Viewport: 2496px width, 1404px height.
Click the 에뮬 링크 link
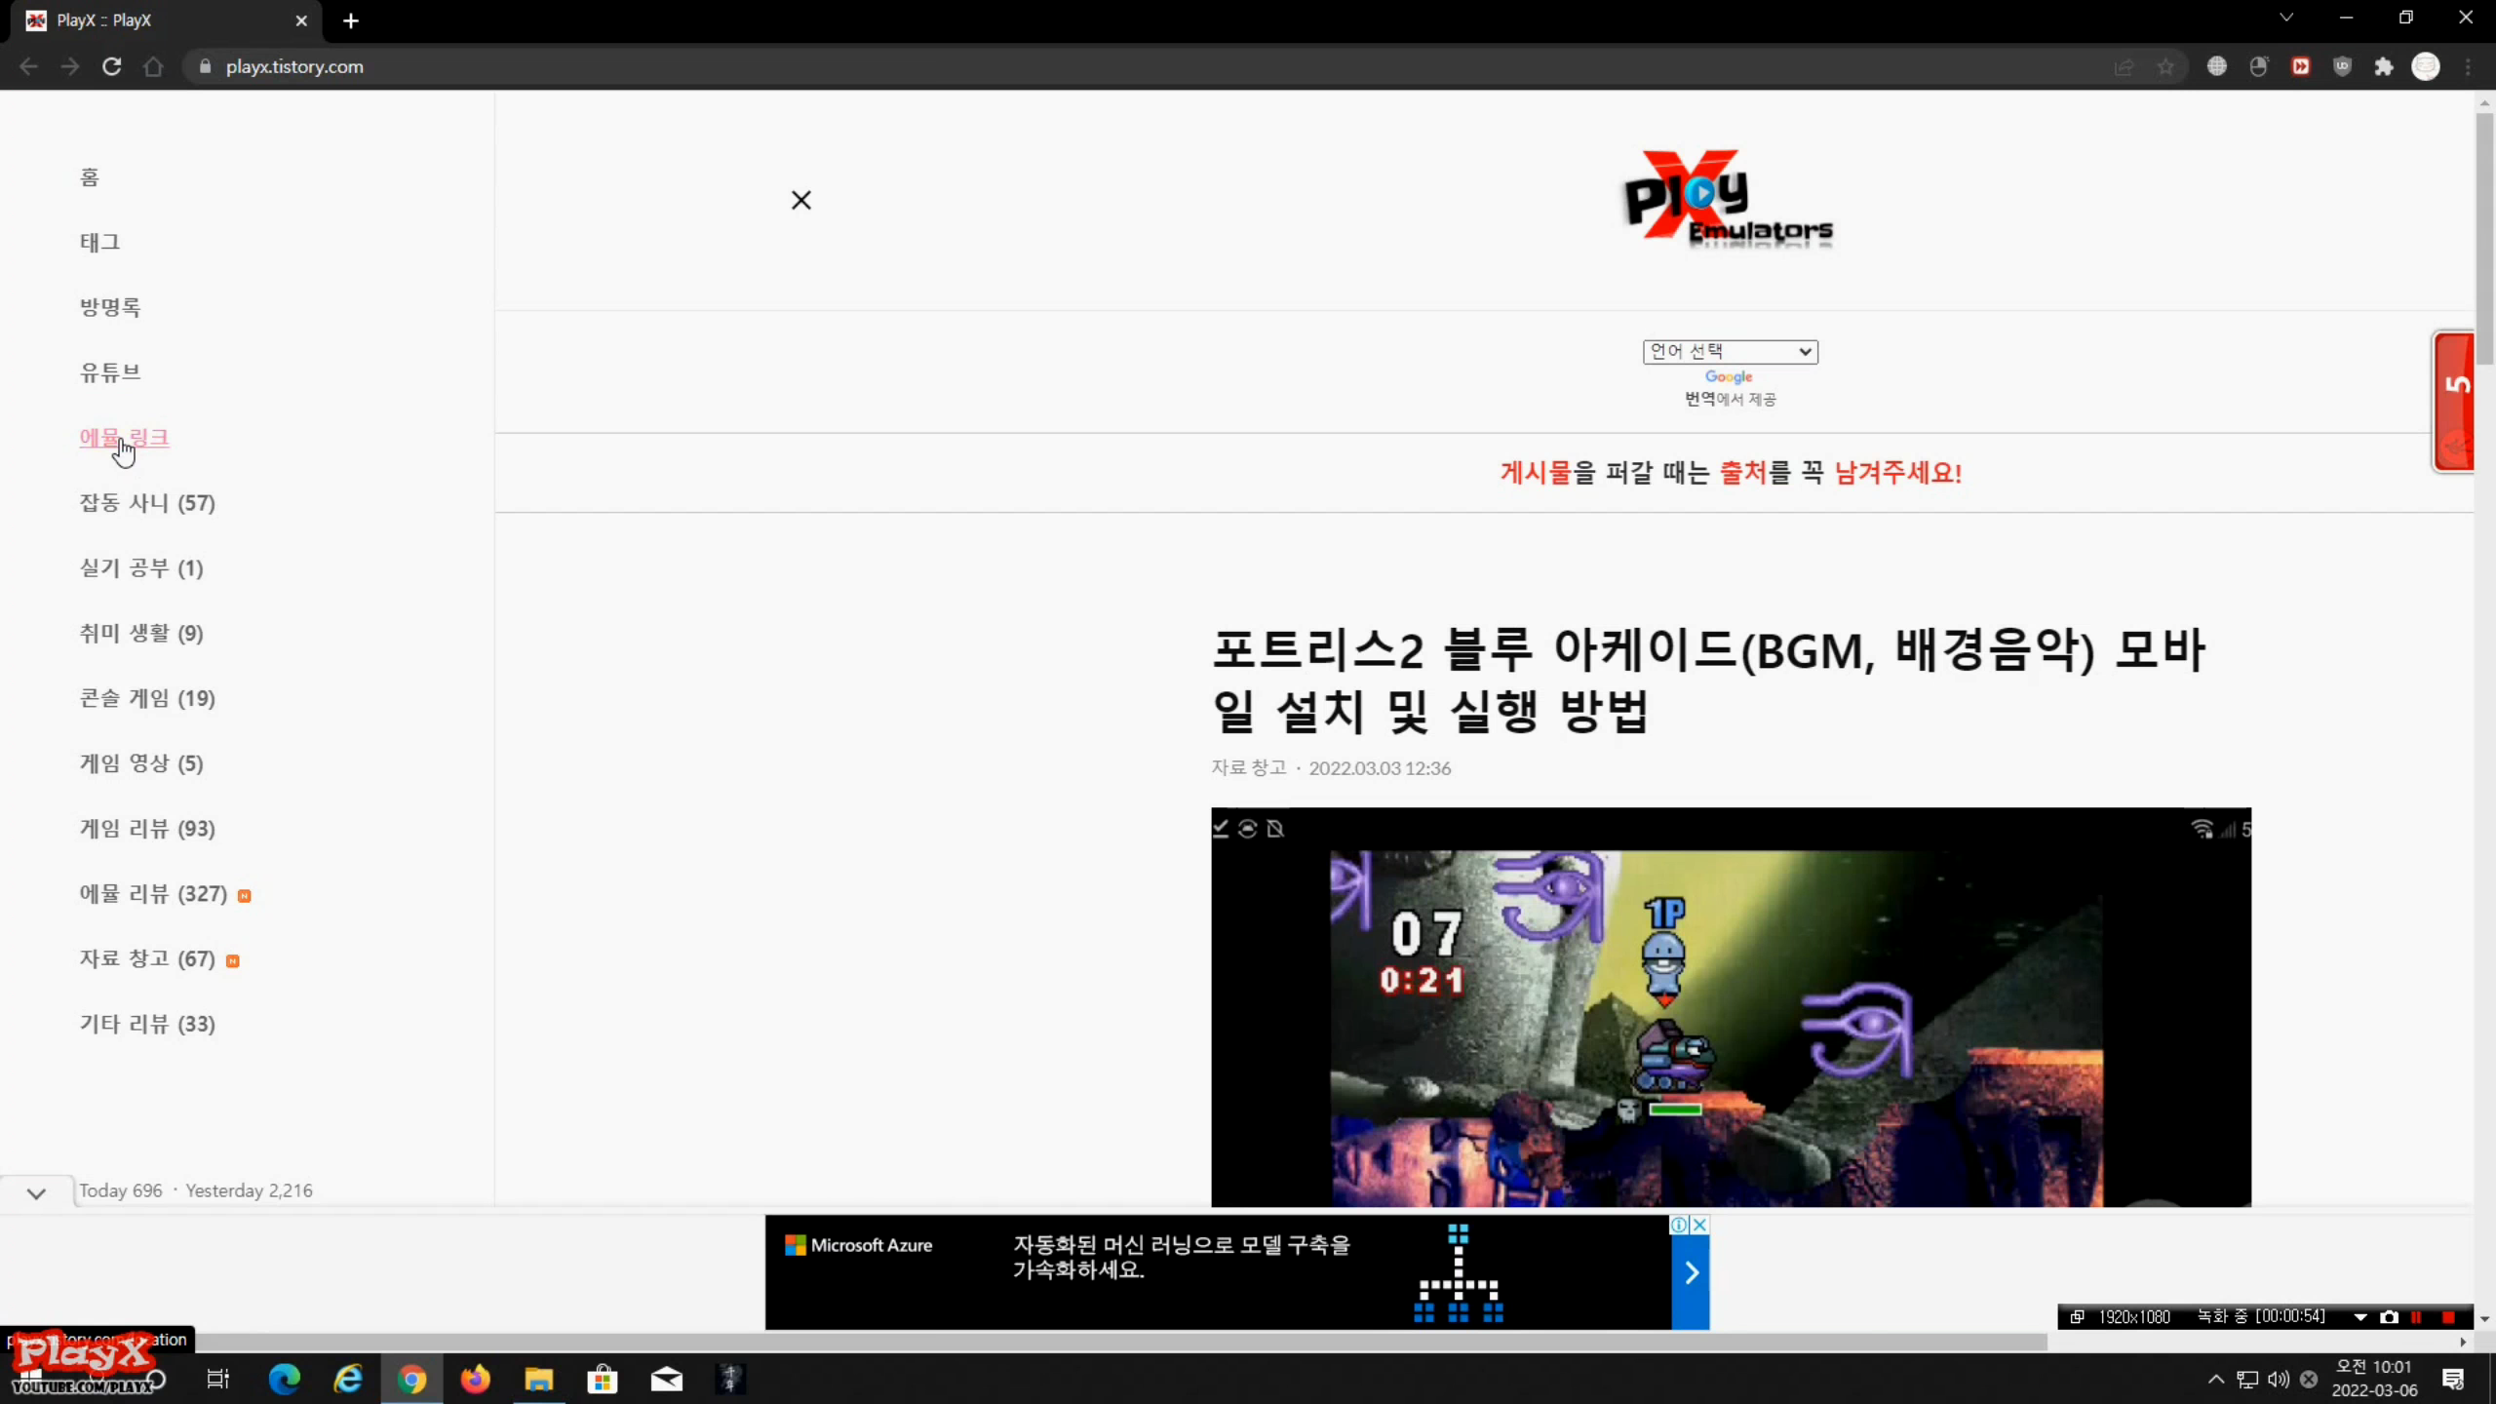(124, 438)
